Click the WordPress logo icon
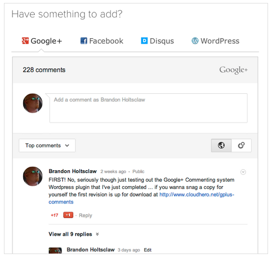 pos(195,41)
